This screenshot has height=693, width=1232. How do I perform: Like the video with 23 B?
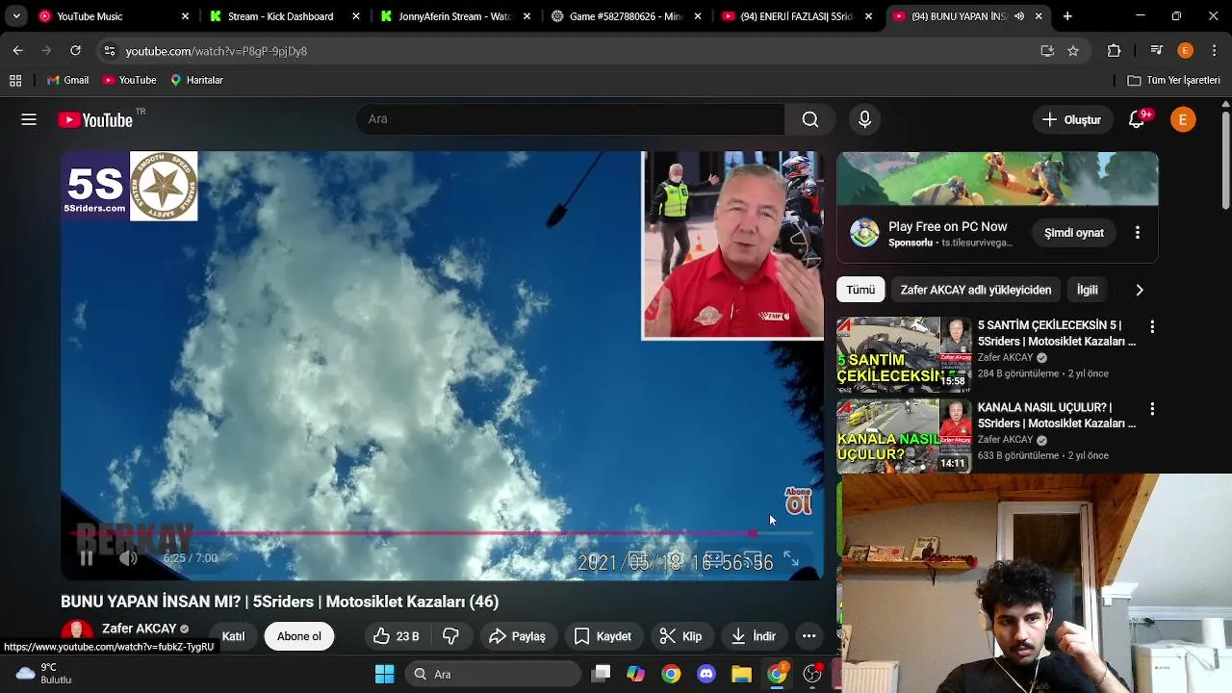click(397, 636)
